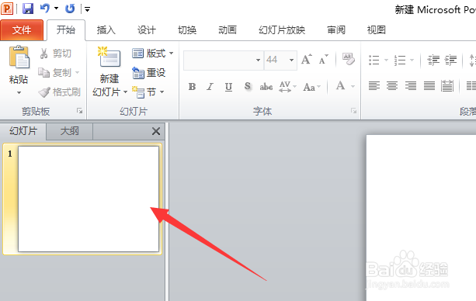The width and height of the screenshot is (476, 301).
Task: Toggle text shadow S button
Action: coord(248,86)
